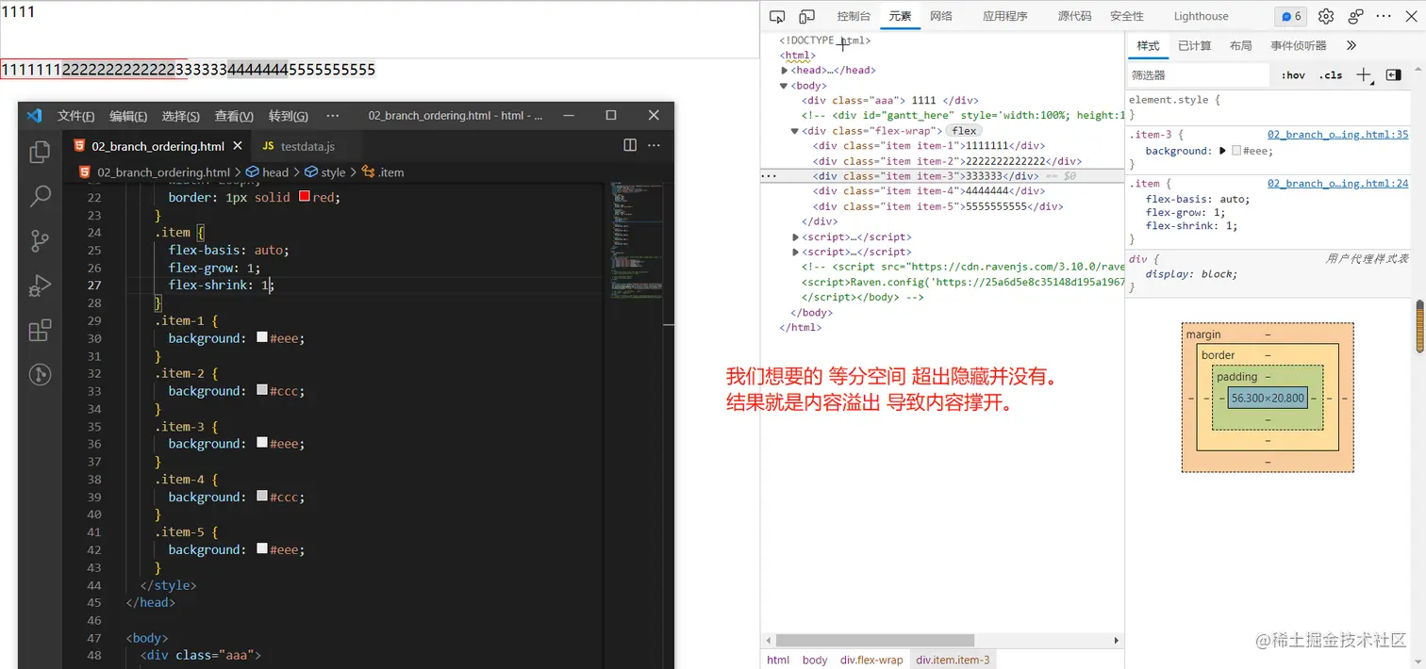Open DevTools settings gear

1326,16
